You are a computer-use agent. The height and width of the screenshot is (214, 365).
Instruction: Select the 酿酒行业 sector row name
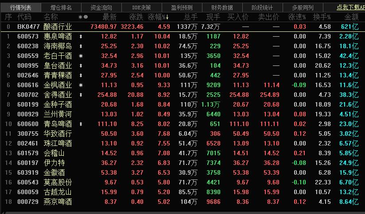pyautogui.click(x=58, y=27)
